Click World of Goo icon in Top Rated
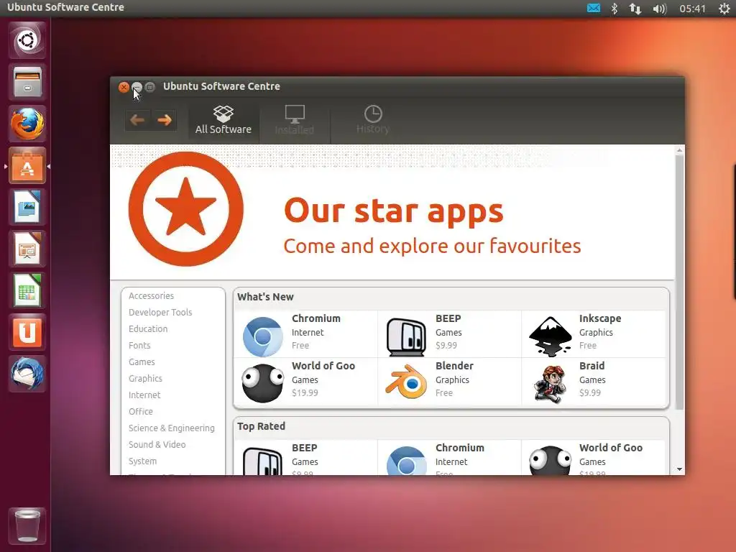This screenshot has width=736, height=552. point(550,461)
